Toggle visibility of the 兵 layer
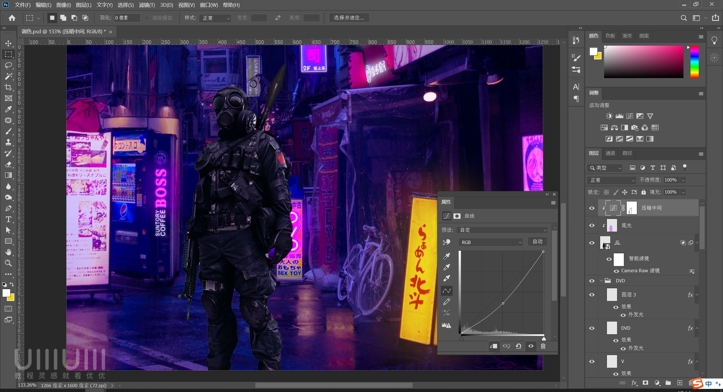723x392 pixels. (x=592, y=243)
